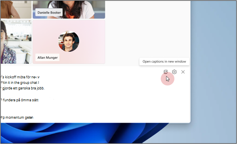Click Allan Munger's profile picture
Image resolution: width=237 pixels, height=144 pixels.
pos(69,42)
